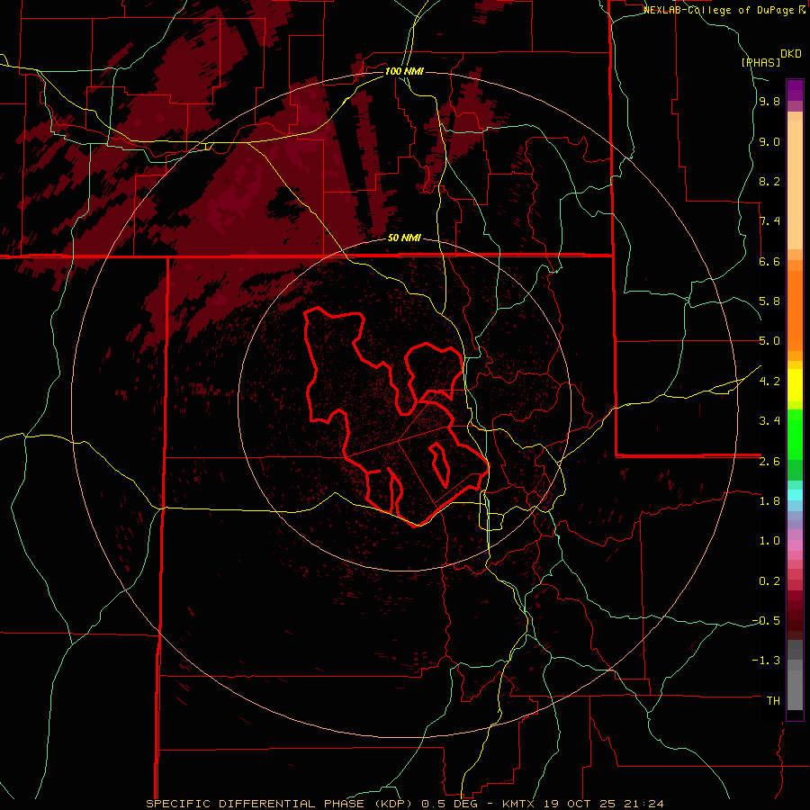The width and height of the screenshot is (810, 810).
Task: Click the 19 OCT 25 date text
Action: pyautogui.click(x=578, y=804)
